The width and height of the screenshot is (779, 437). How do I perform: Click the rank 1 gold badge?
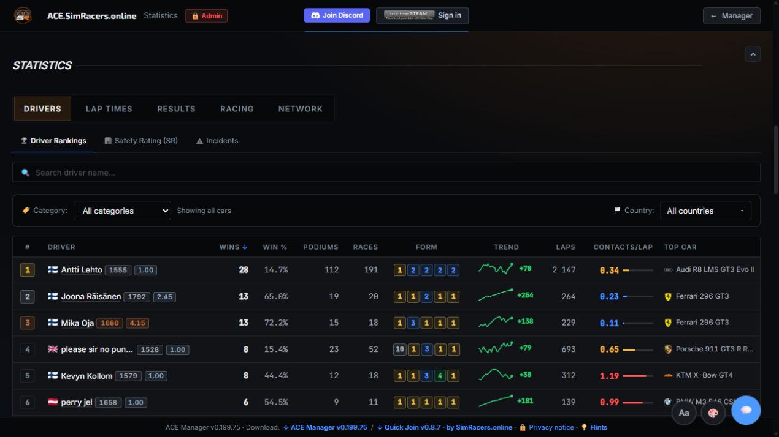27,270
